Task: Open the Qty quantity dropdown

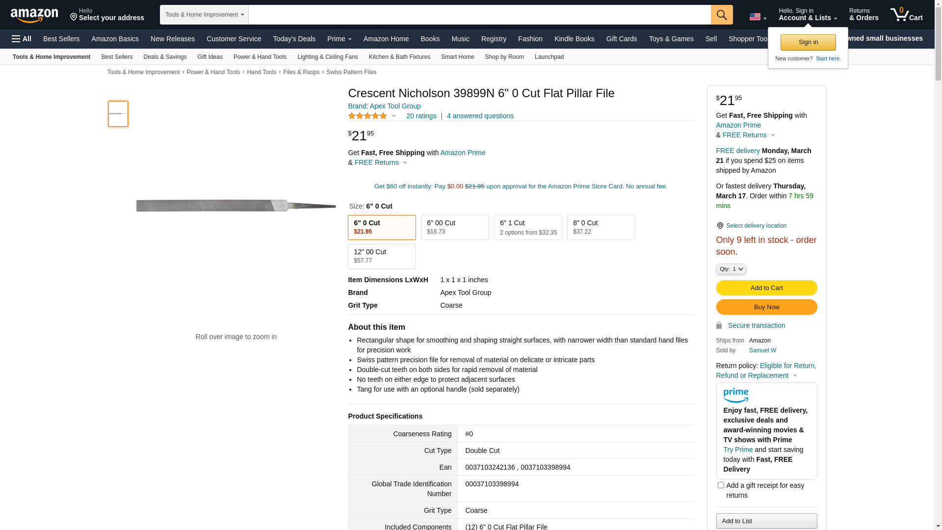Action: click(731, 269)
